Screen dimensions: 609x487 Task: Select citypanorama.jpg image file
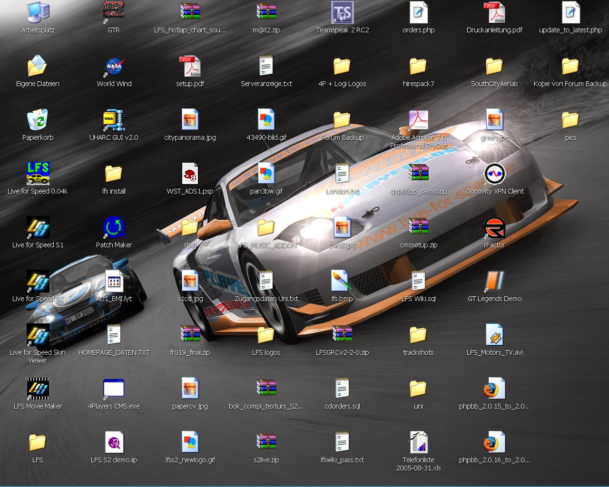click(190, 120)
